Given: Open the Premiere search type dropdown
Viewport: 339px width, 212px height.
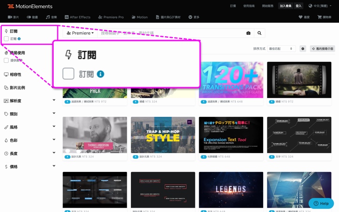Looking at the screenshot, I should (x=80, y=33).
